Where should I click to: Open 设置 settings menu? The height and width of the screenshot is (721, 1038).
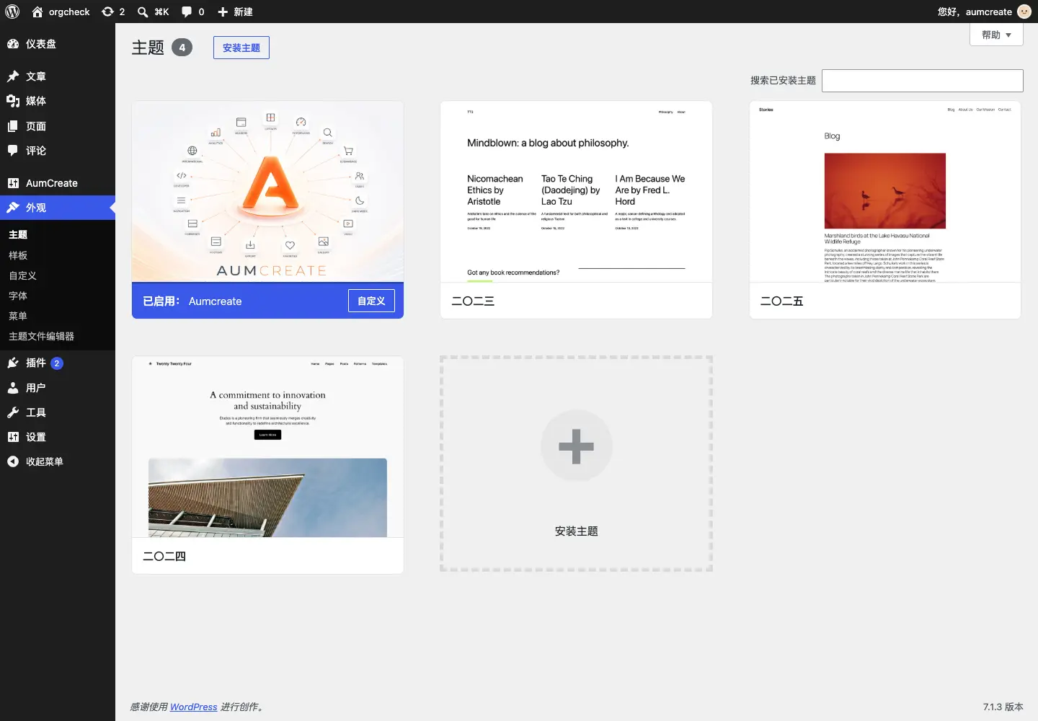point(58,437)
